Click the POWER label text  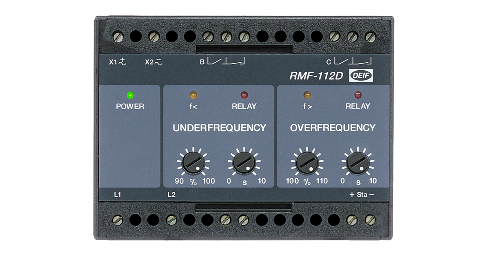point(130,106)
